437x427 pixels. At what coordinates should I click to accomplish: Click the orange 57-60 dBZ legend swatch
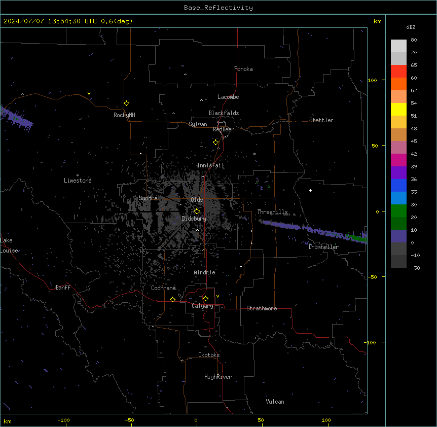pos(398,84)
